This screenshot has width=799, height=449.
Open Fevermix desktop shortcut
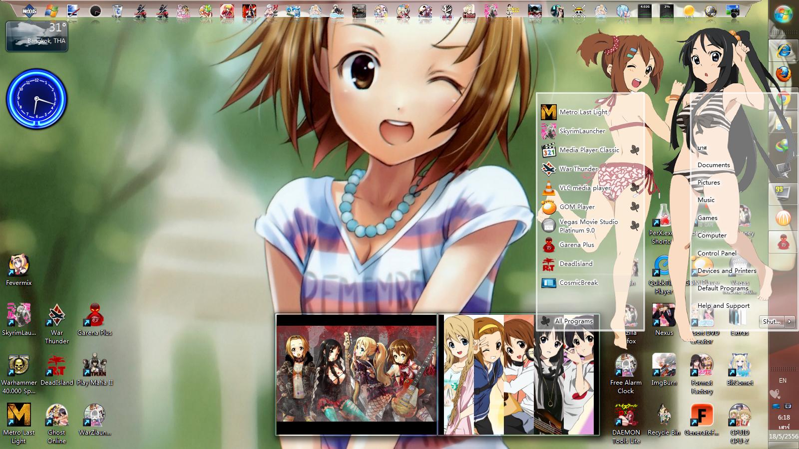(x=18, y=271)
